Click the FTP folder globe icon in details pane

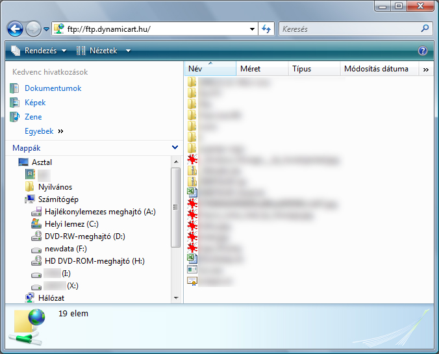tap(27, 327)
